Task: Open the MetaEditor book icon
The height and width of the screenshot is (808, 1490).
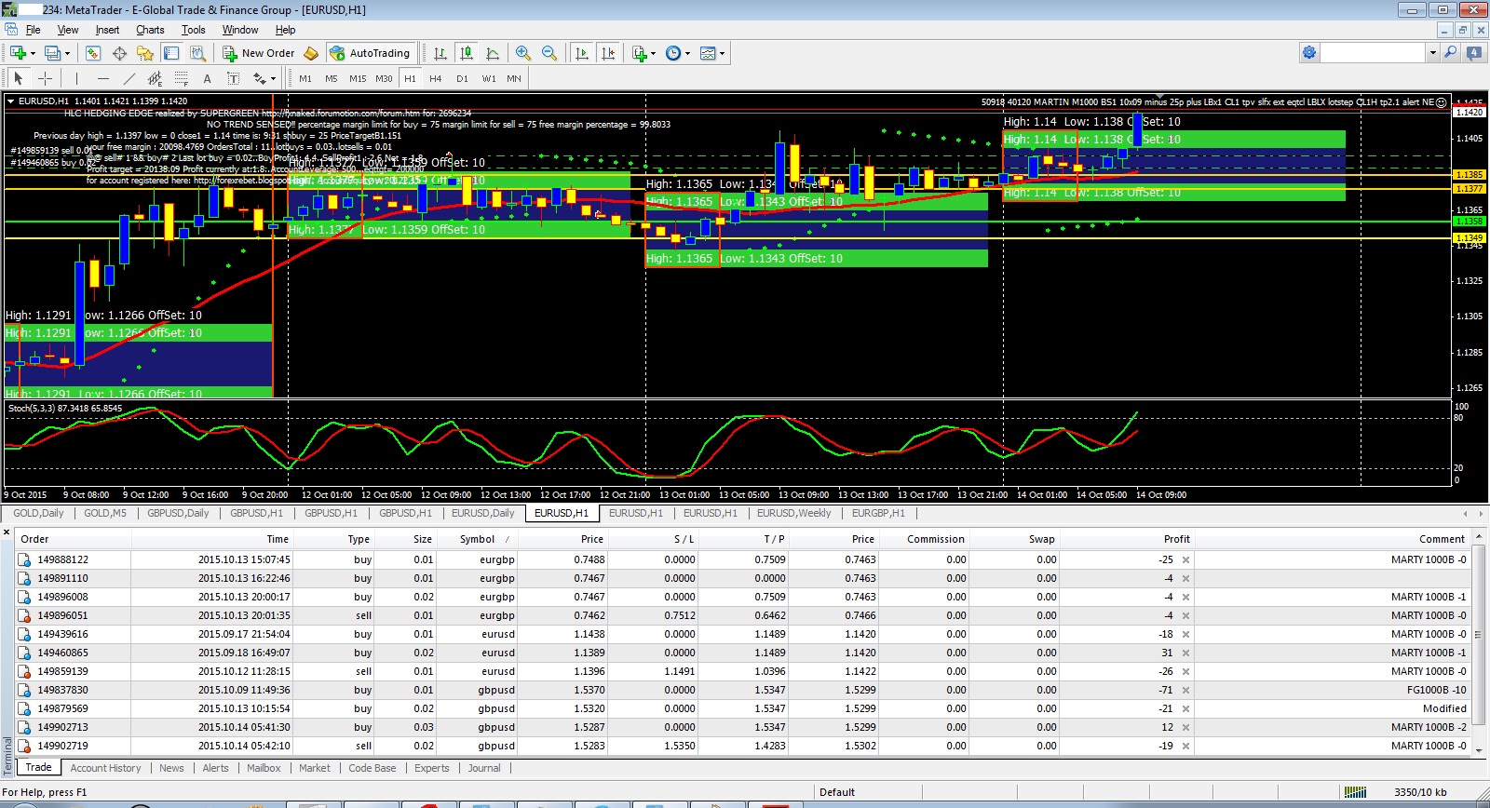Action: click(311, 53)
